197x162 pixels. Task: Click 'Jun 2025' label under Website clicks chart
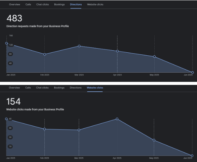188,158
